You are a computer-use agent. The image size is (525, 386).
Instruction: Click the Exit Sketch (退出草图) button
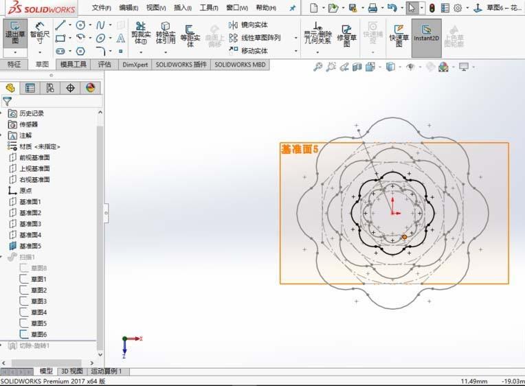click(15, 33)
